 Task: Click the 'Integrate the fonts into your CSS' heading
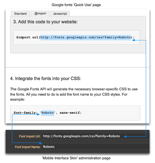(x=46, y=79)
